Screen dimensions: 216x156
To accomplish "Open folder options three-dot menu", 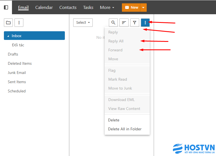I will click(19, 23).
